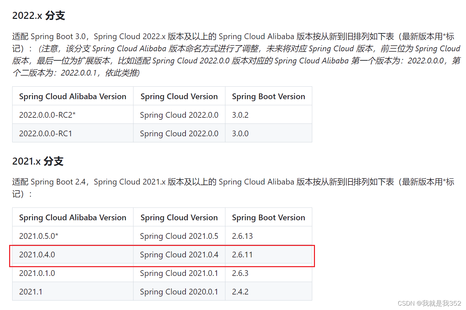Click the '2021.x 分支' heading
Viewport: 466px width, 310px height.
38,161
